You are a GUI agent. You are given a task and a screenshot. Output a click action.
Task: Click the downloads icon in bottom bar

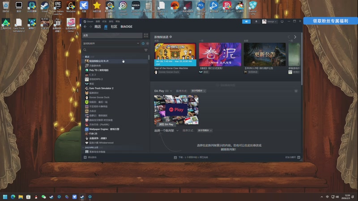tap(175, 158)
